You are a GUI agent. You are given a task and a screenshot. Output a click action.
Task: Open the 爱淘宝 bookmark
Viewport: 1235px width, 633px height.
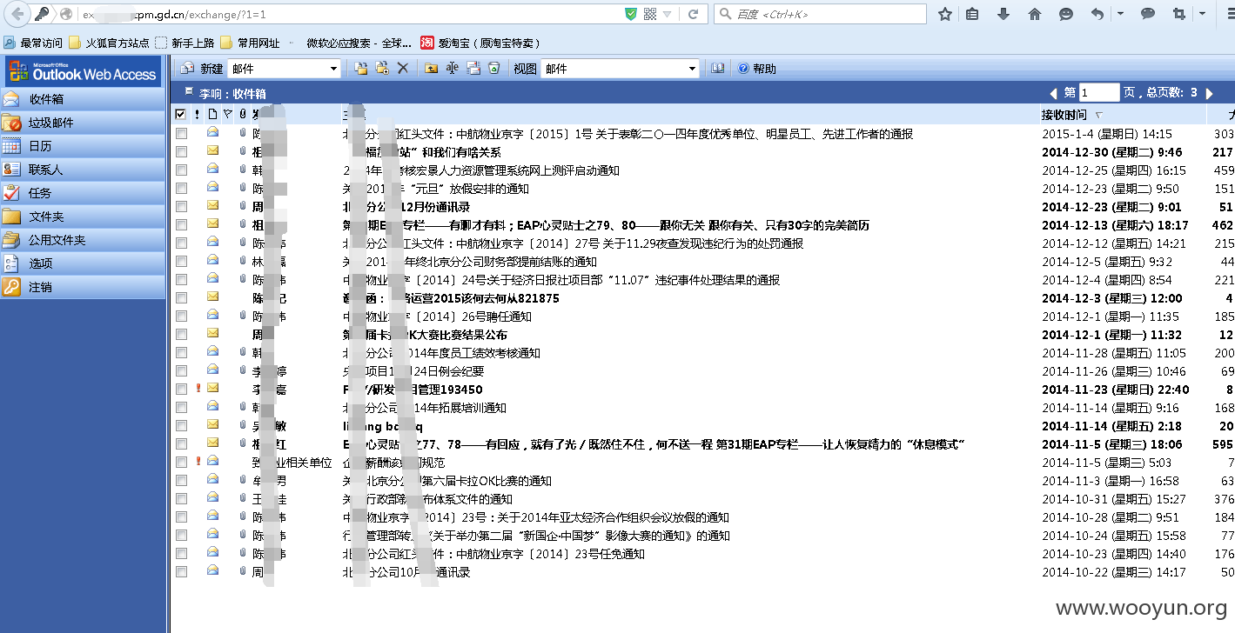[x=480, y=43]
